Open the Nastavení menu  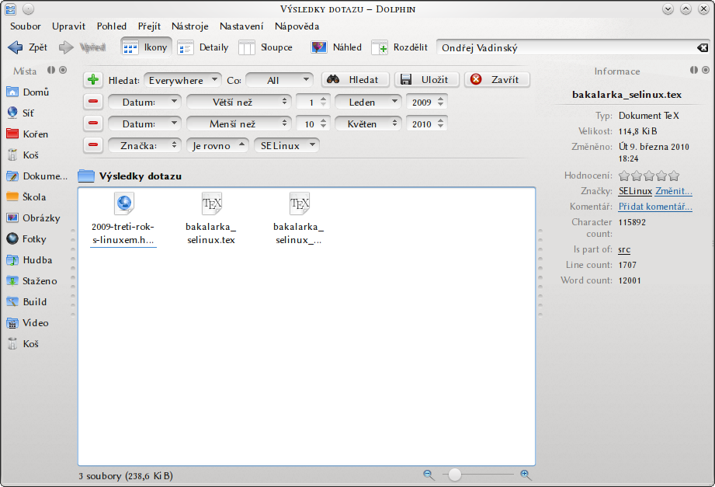click(241, 26)
